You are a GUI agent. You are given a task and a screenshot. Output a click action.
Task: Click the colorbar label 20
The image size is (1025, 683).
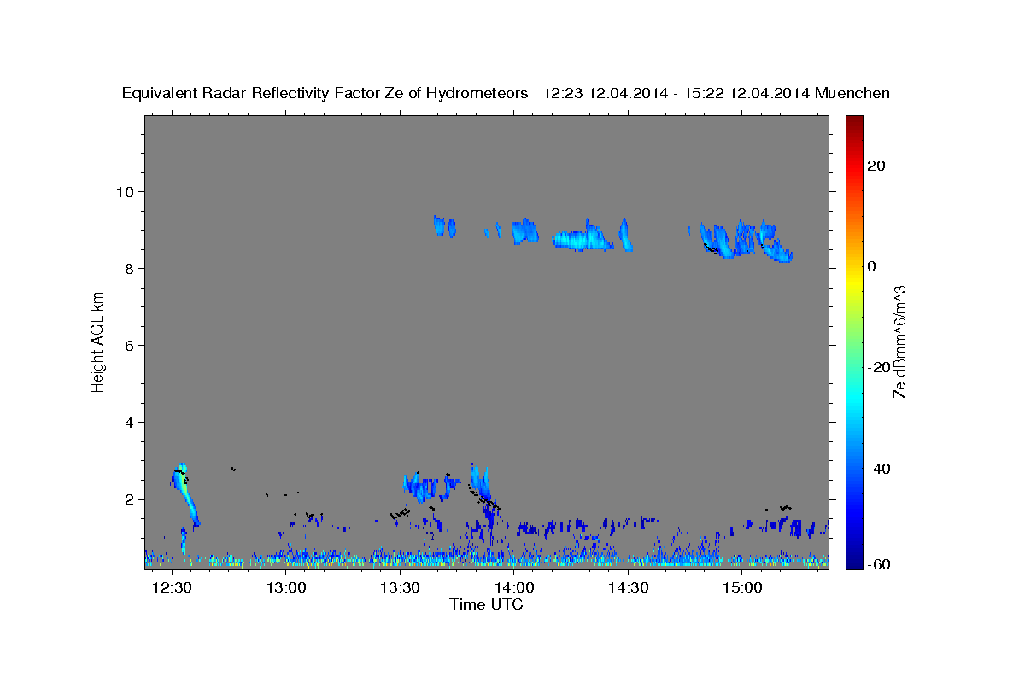(876, 166)
